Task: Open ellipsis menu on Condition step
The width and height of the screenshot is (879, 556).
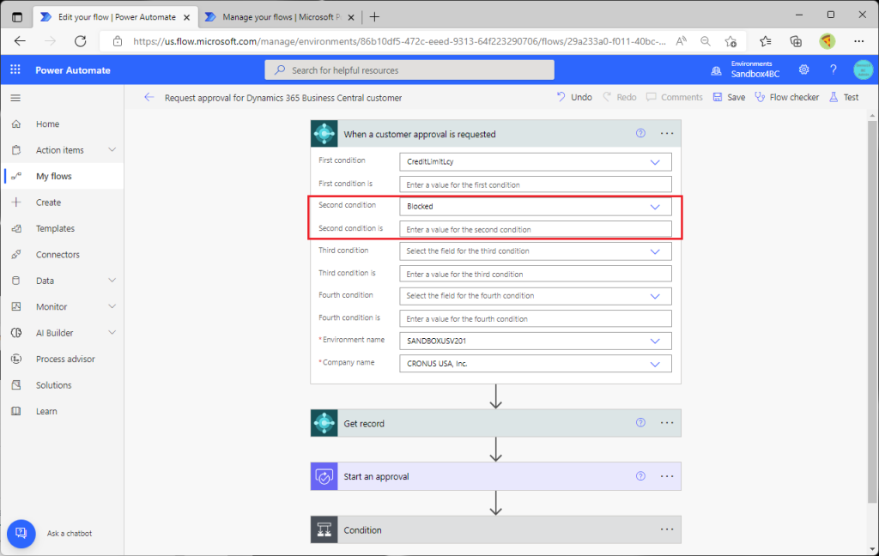Action: 666,529
